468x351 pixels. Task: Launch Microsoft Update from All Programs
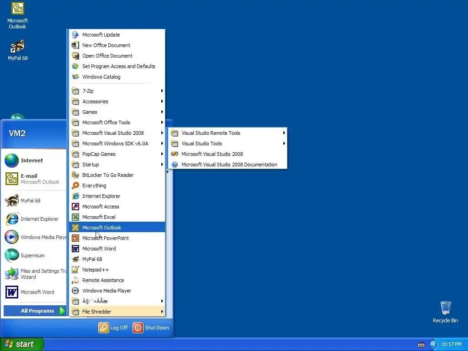pyautogui.click(x=117, y=35)
